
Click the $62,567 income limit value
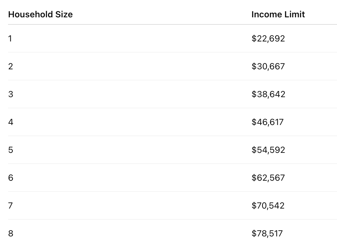click(268, 178)
